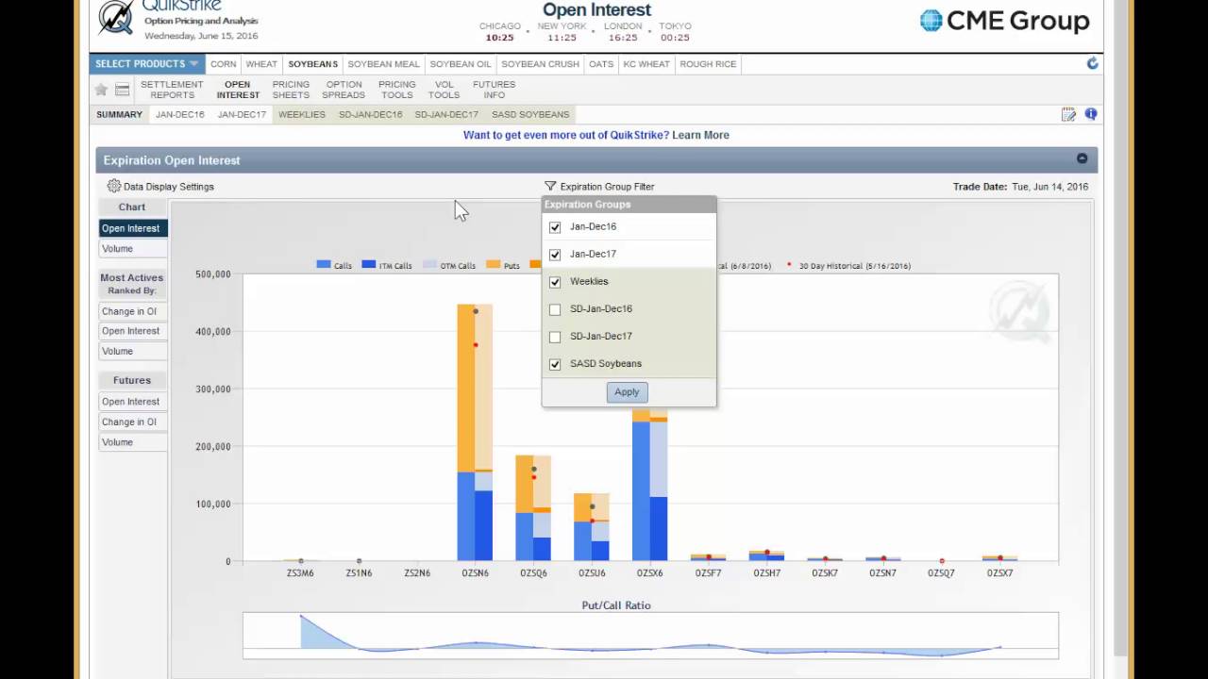Click the ITM Calls legend swatch
This screenshot has height=679, width=1208.
[369, 265]
